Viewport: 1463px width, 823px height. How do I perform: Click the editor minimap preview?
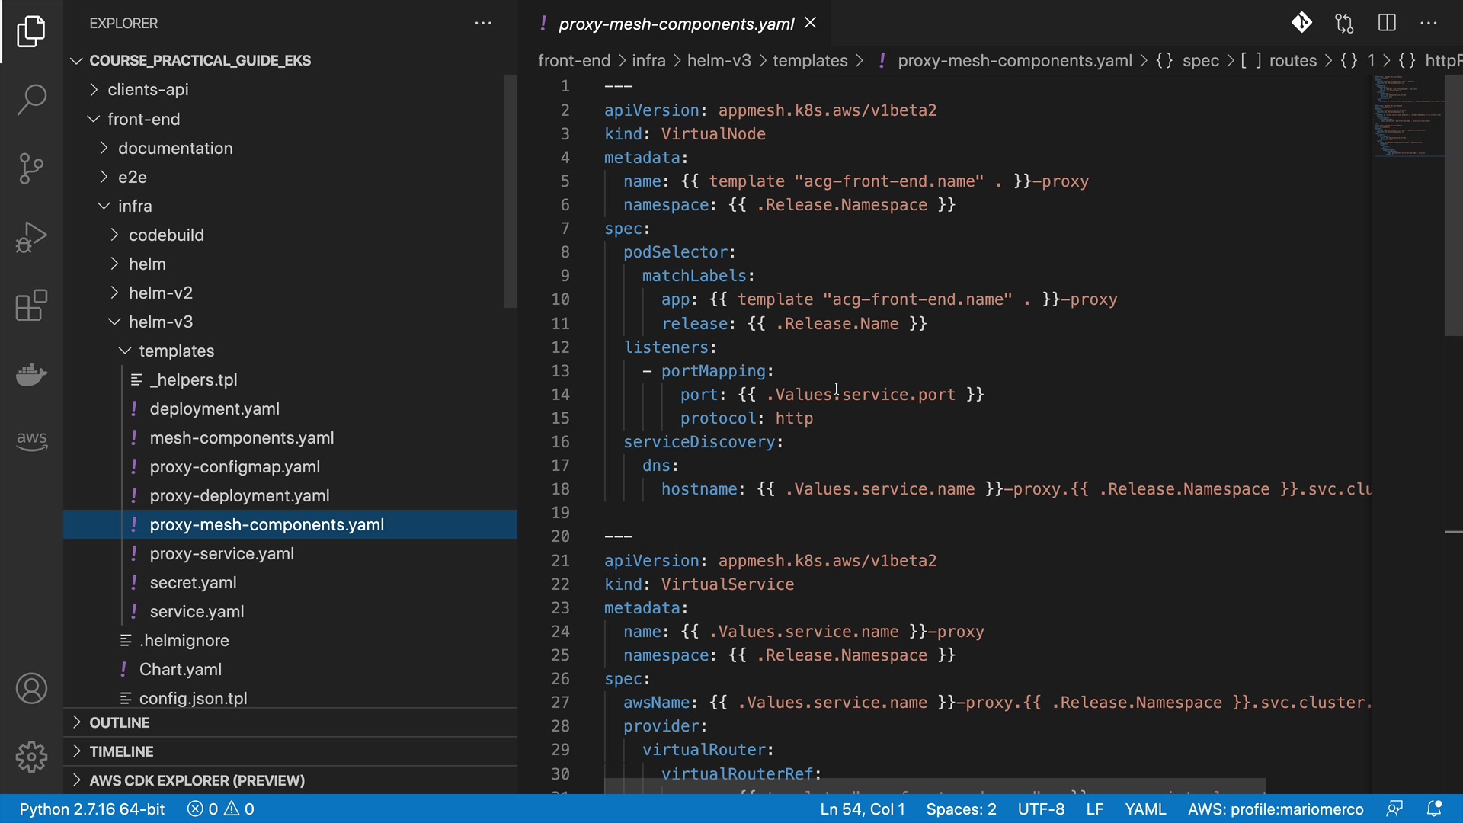(1408, 116)
